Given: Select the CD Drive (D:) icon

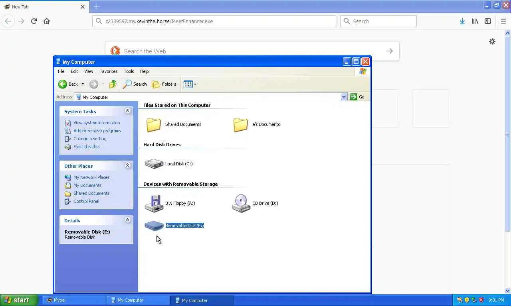Looking at the screenshot, I should pyautogui.click(x=241, y=203).
